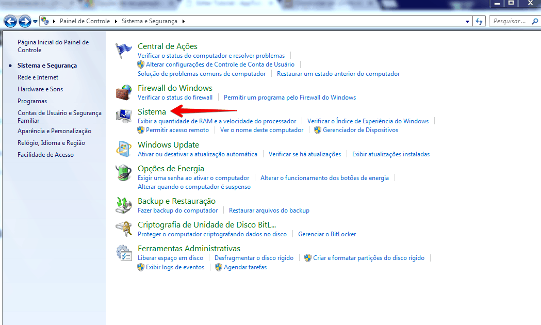This screenshot has height=325, width=541.
Task: Click shield icon beside Exibir logs de eventos
Action: point(141,267)
